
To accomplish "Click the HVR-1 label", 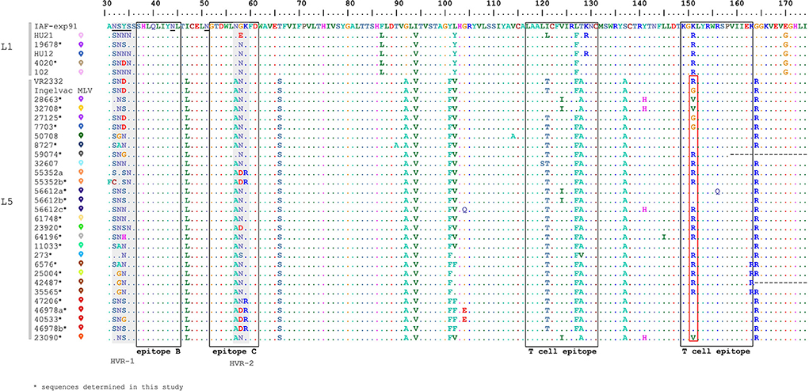I will pos(123,363).
